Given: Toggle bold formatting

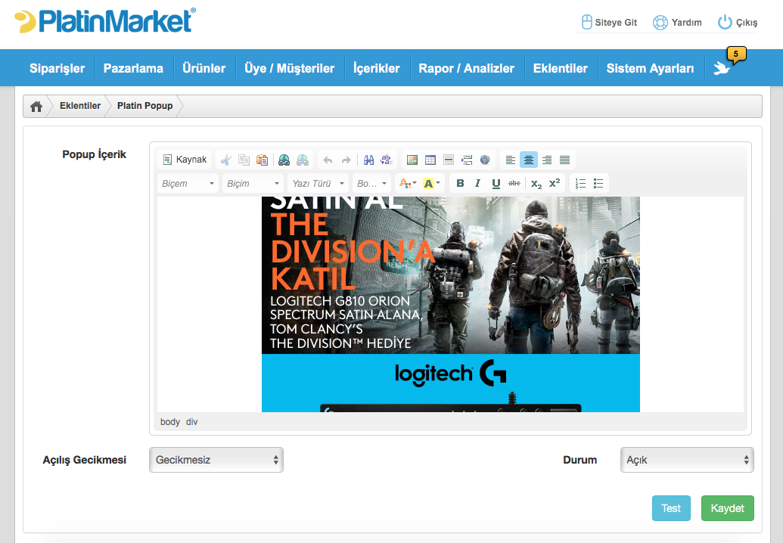Looking at the screenshot, I should pos(460,184).
